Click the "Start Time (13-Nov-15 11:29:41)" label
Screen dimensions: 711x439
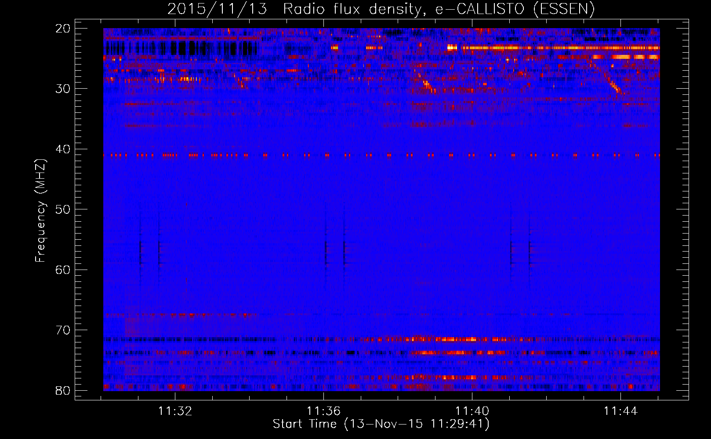(x=381, y=424)
